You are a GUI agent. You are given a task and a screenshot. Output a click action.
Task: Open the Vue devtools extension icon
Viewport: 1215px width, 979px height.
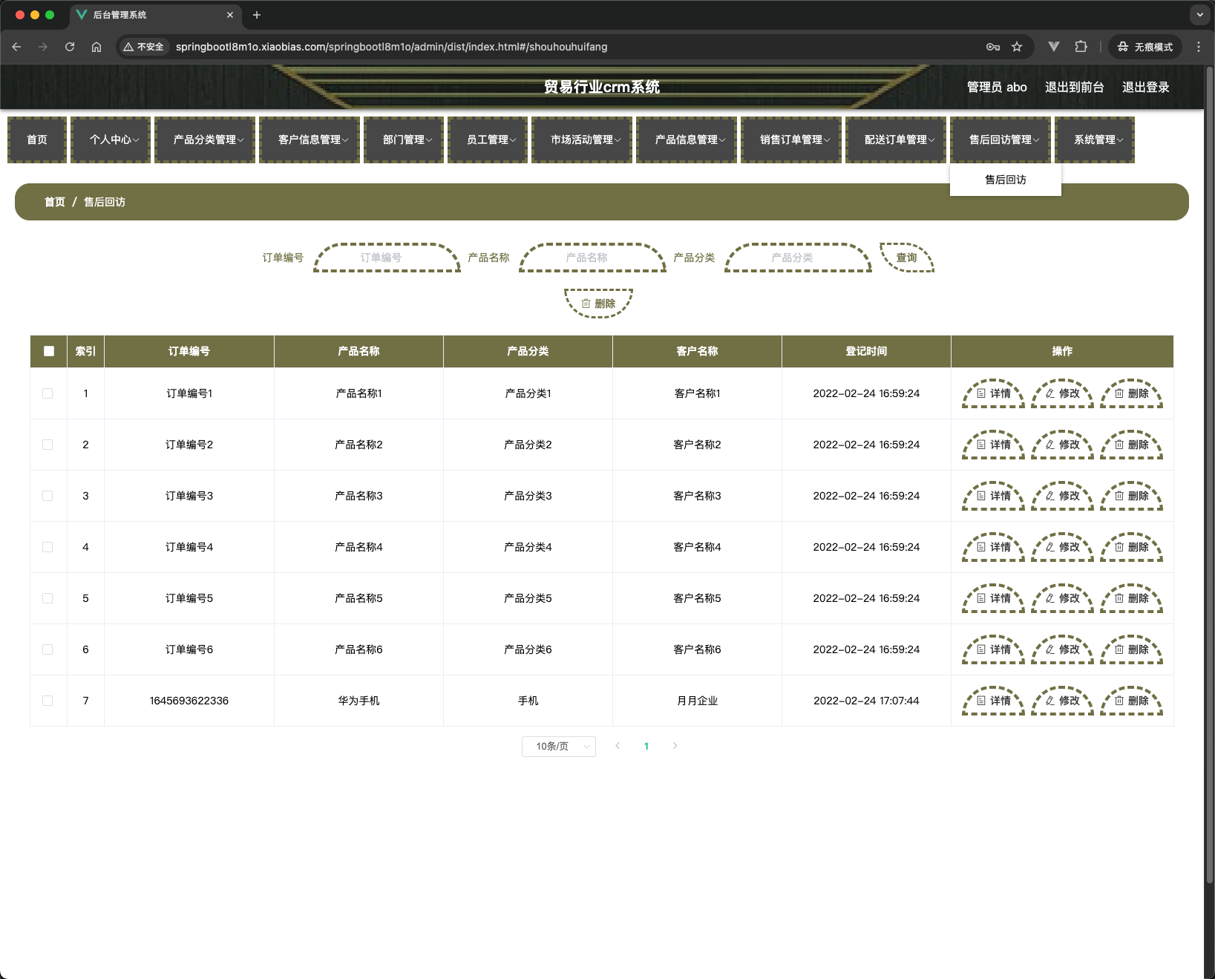point(1053,47)
